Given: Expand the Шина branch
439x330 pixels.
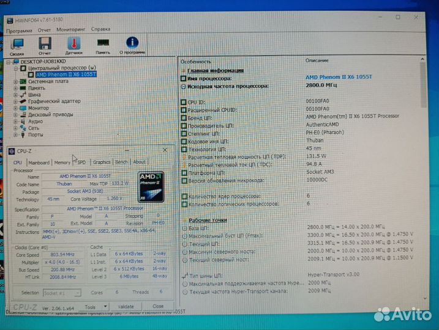Looking at the screenshot, I should (16, 95).
